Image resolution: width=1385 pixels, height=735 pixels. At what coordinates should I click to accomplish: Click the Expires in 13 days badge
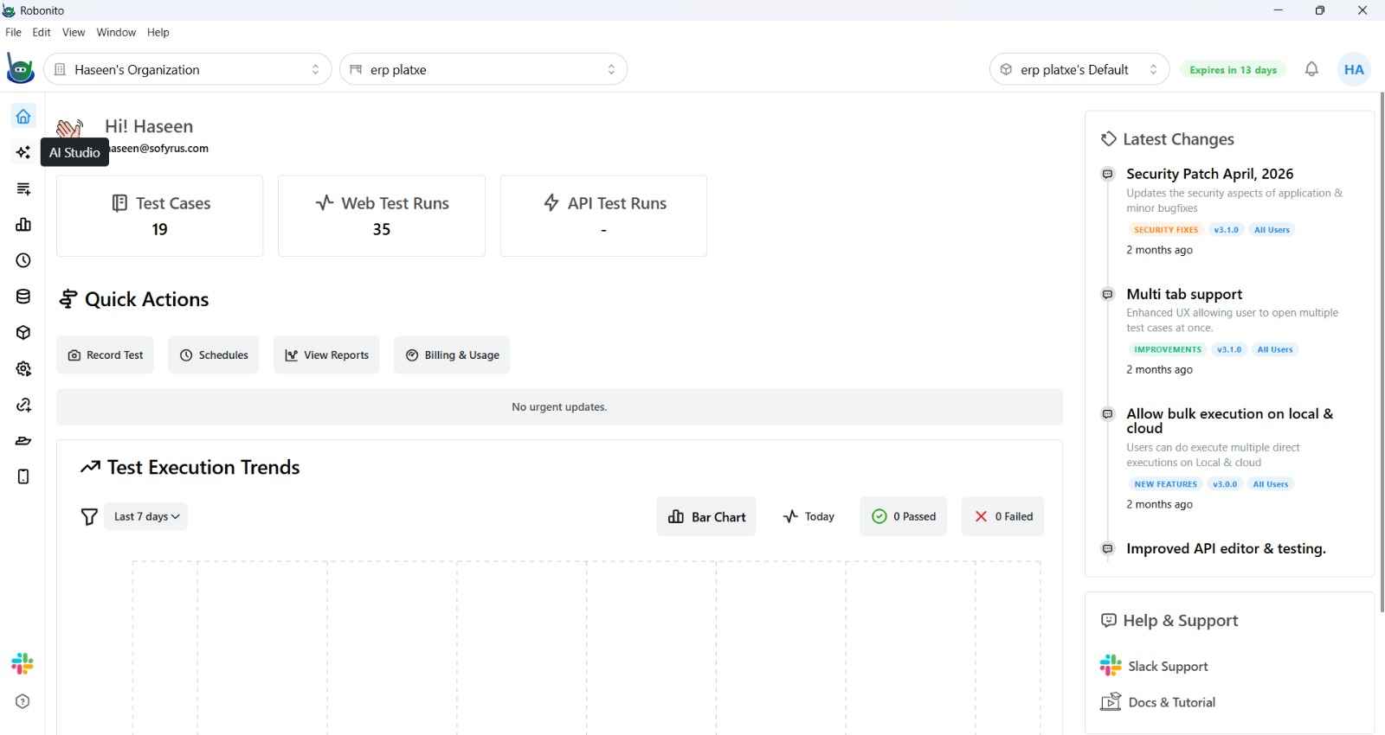[x=1233, y=70]
